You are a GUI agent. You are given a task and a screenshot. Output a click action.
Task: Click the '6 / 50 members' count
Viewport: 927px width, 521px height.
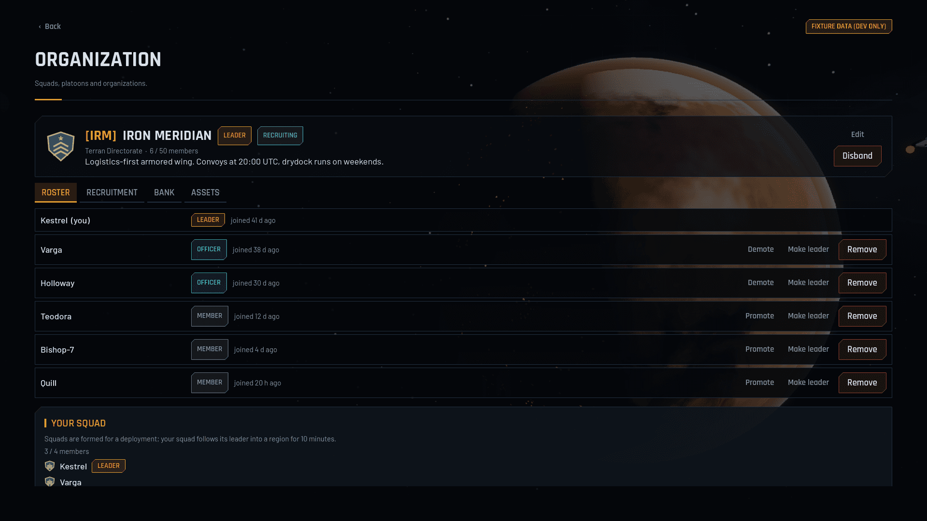point(174,151)
